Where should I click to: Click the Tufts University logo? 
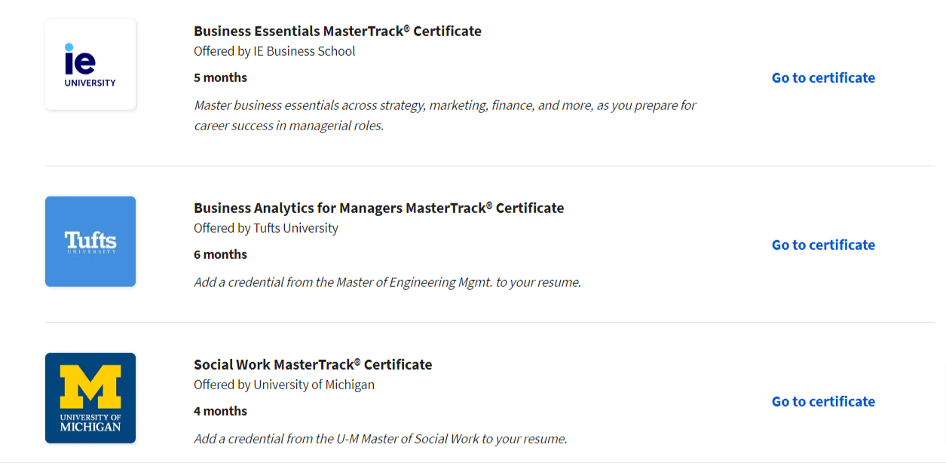point(90,241)
